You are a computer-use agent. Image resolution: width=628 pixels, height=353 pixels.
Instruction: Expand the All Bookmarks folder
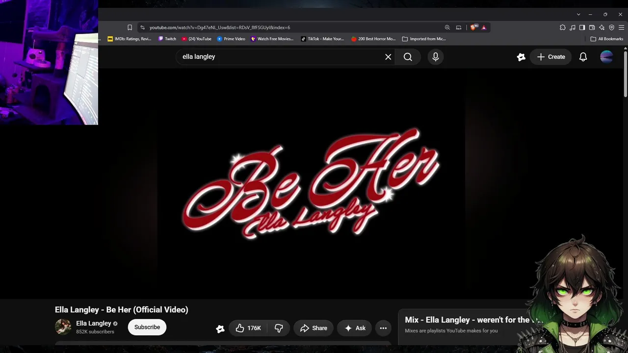tap(607, 39)
